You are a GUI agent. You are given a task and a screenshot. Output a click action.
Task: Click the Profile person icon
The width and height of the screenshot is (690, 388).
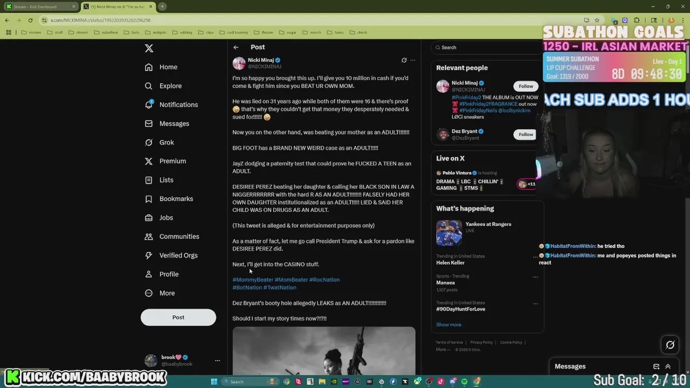pos(149,274)
